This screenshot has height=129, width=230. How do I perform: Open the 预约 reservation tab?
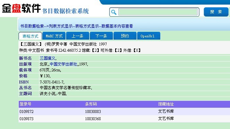pyautogui.click(x=125, y=36)
